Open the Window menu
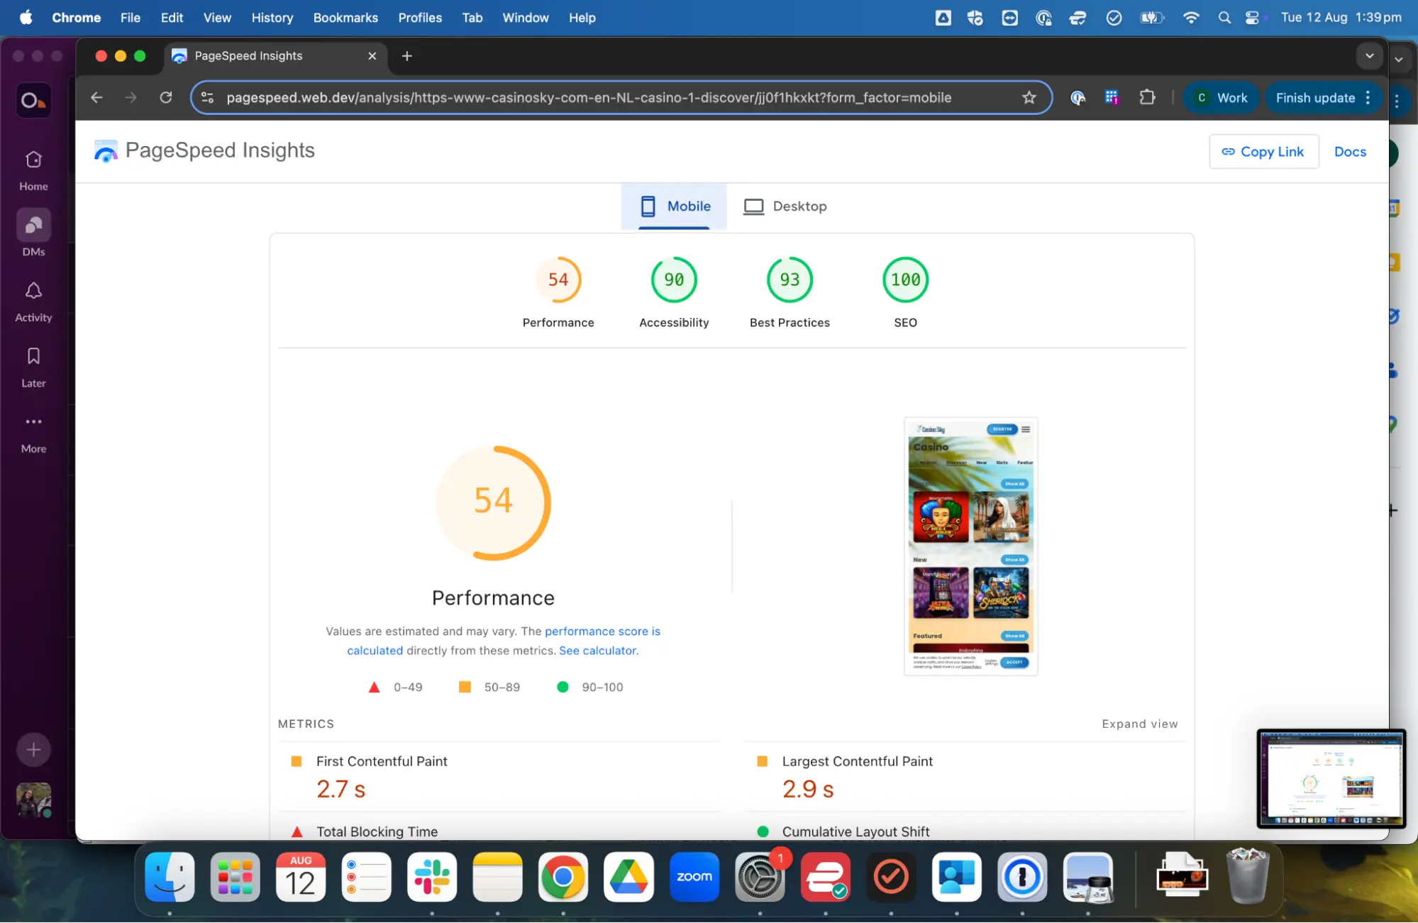The image size is (1418, 923). coord(526,18)
